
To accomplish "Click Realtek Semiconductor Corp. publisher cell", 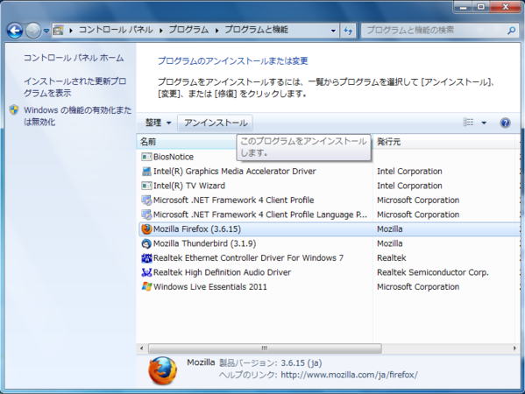I will pos(433,272).
